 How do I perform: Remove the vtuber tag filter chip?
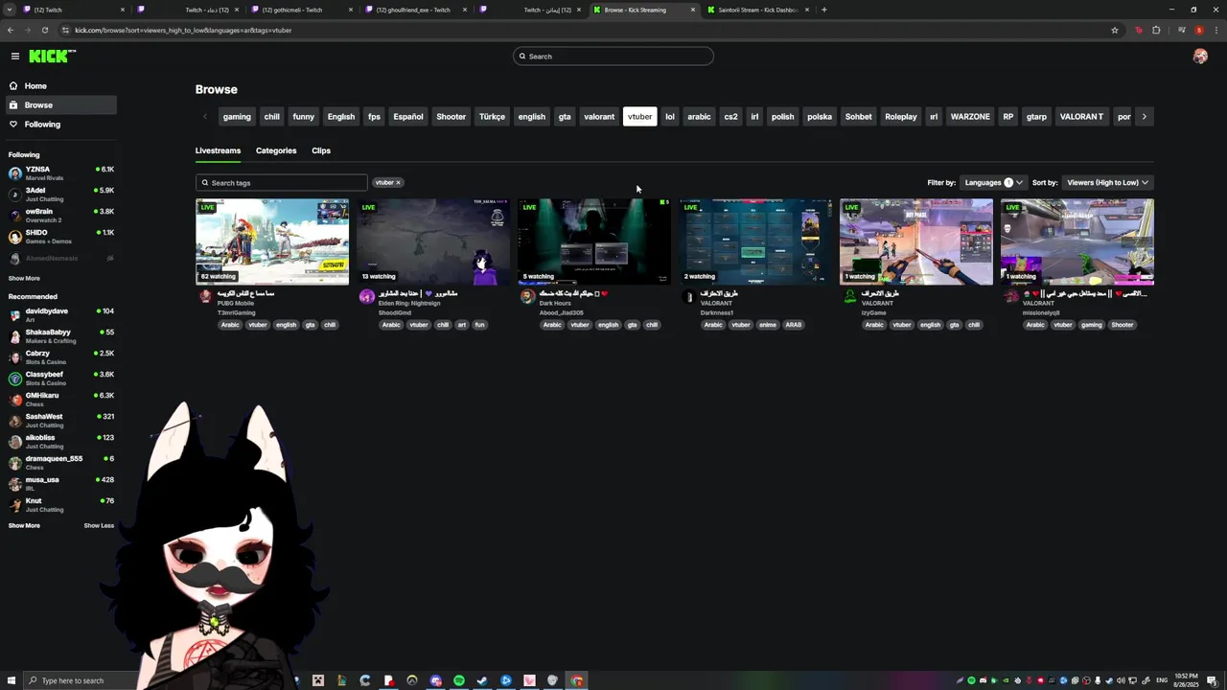398,182
